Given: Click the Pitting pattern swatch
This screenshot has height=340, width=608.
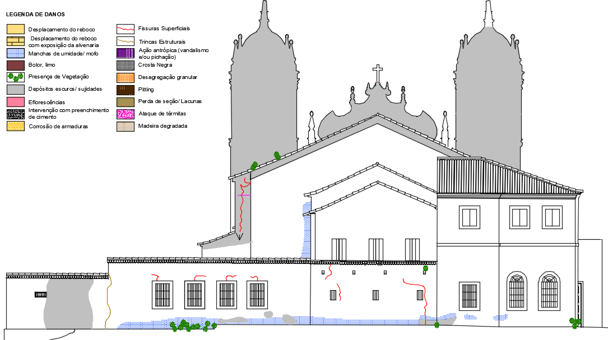Looking at the screenshot, I should 124,89.
